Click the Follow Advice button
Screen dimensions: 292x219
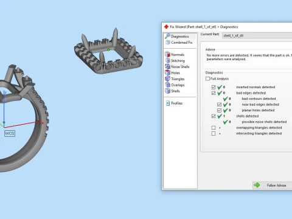(x=272, y=185)
